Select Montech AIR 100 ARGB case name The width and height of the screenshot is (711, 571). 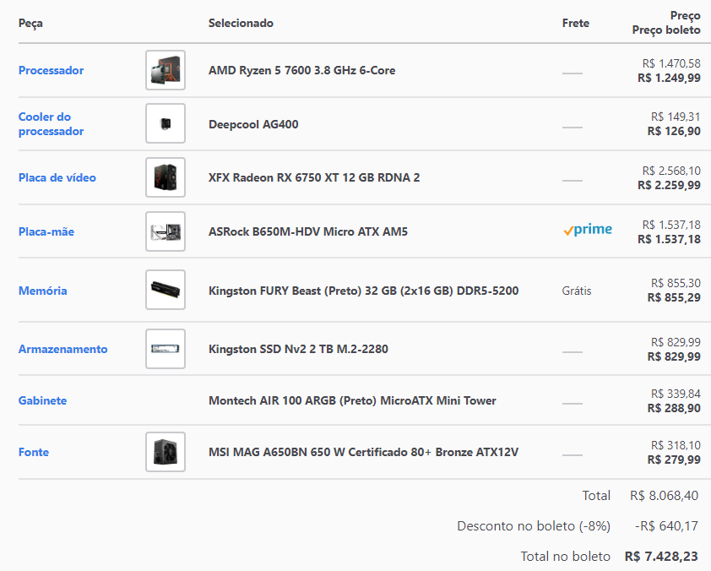tap(352, 400)
